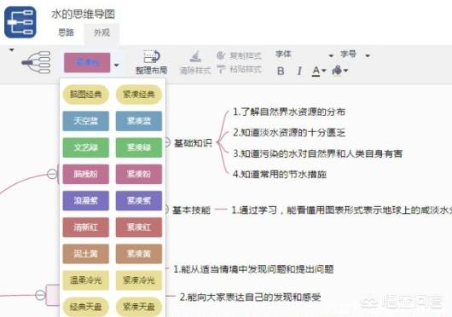Viewport: 452px width, 317px height.
Task: Select the 泥土黄 theme
Action: point(86,254)
